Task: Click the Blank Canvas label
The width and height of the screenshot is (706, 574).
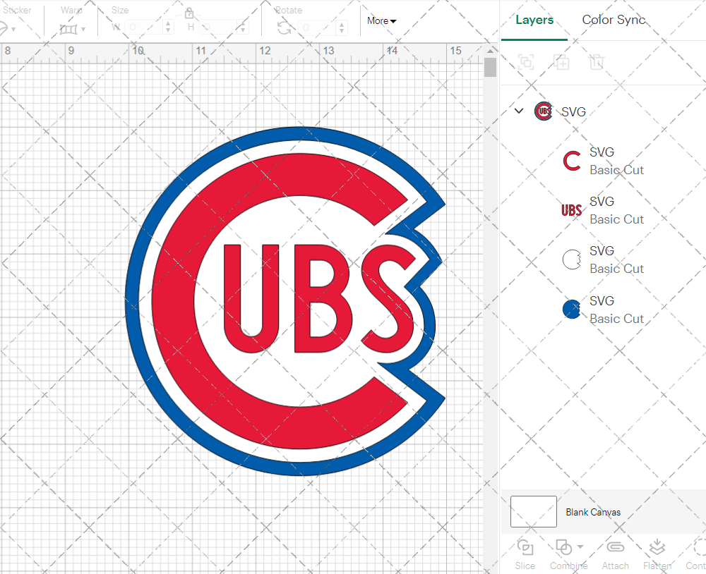Action: [x=593, y=512]
